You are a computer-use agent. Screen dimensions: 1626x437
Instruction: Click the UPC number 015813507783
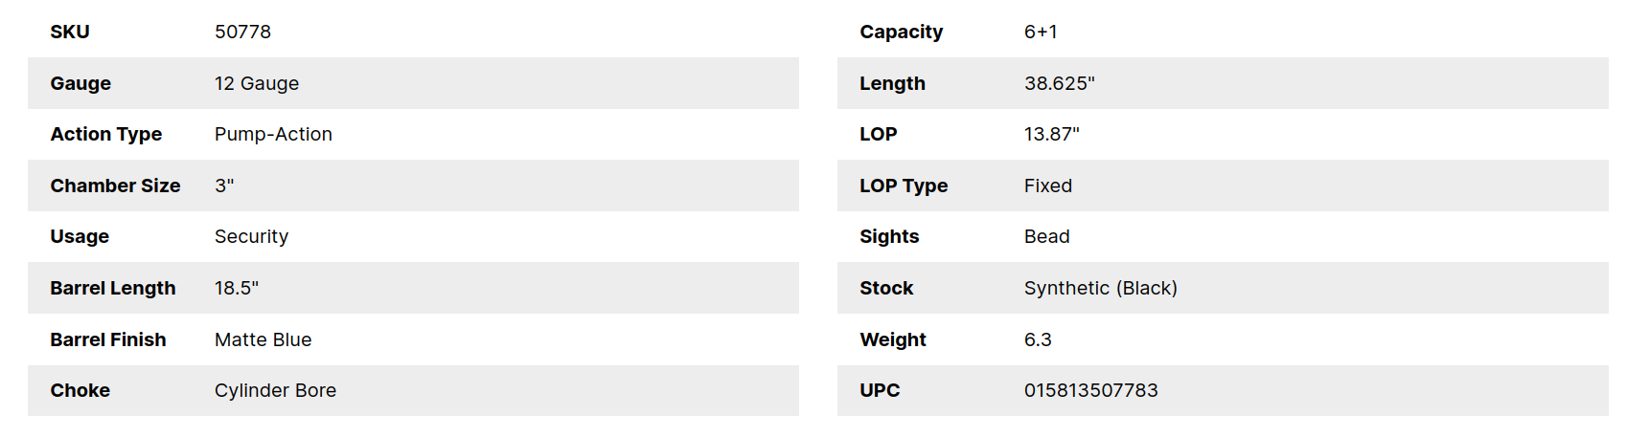pyautogui.click(x=1090, y=390)
